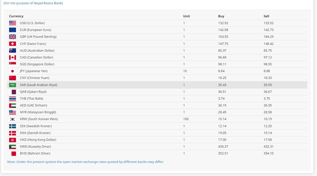Viewport: 317px width, 176px height.
Task: Select the 'THB (Thai Baht)' label
Action: 32,99
